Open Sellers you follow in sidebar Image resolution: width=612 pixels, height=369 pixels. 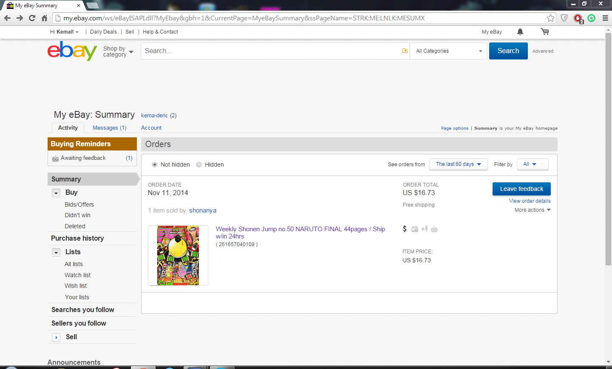pyautogui.click(x=79, y=323)
